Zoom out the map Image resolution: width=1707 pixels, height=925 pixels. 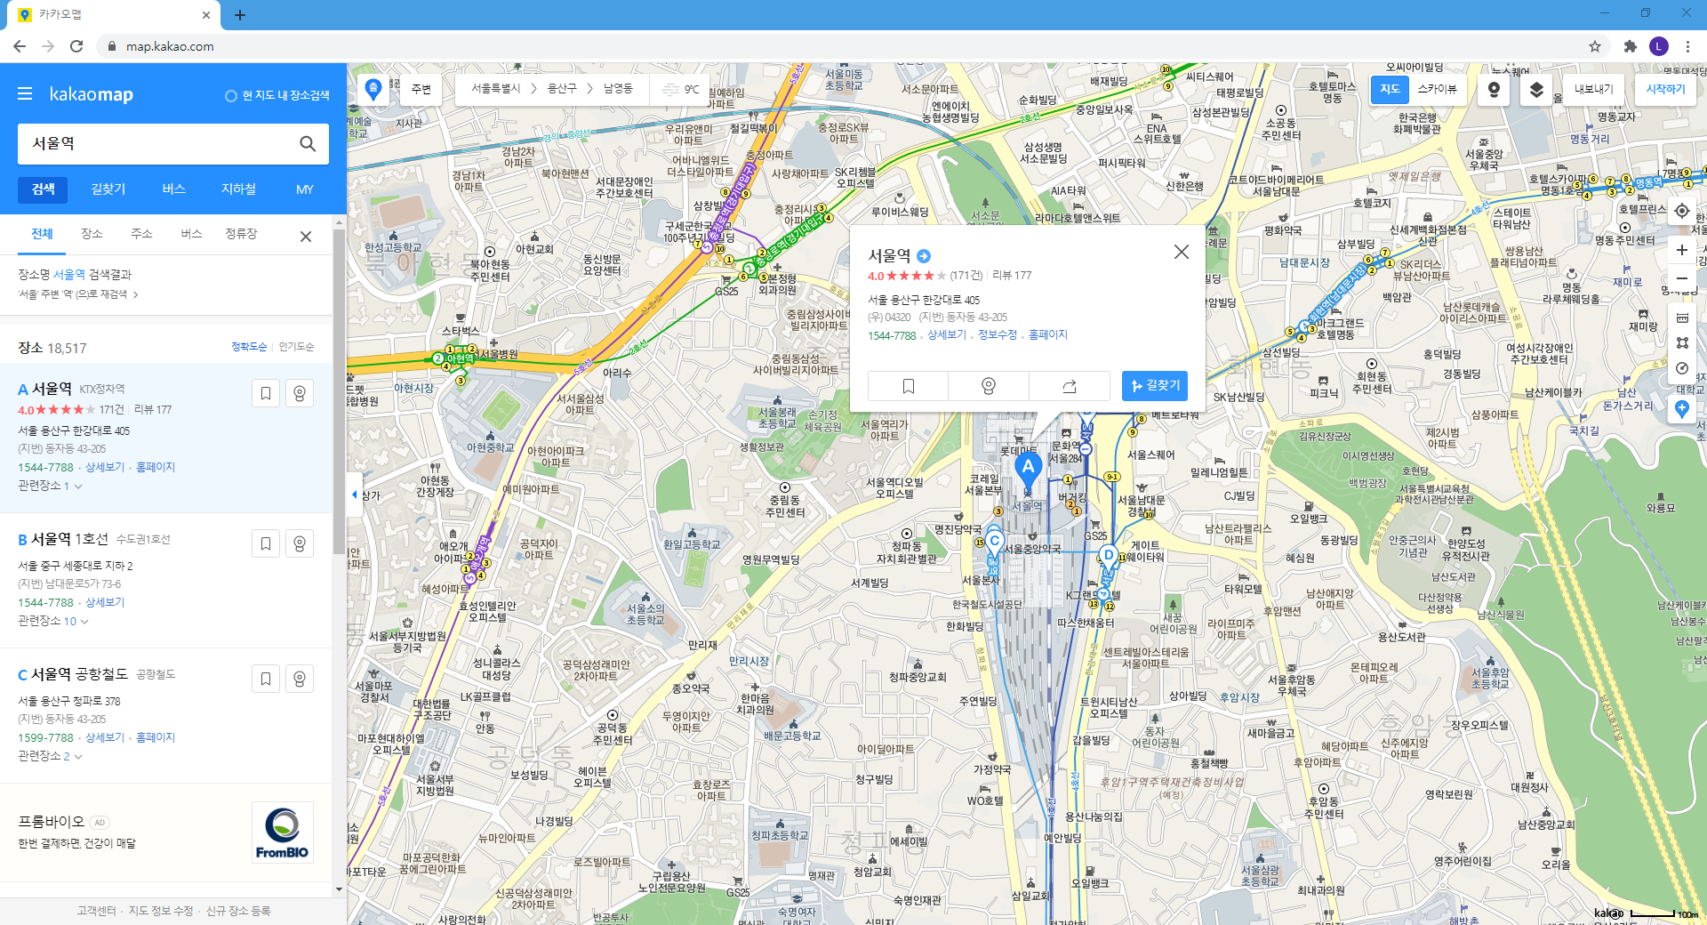tap(1681, 277)
